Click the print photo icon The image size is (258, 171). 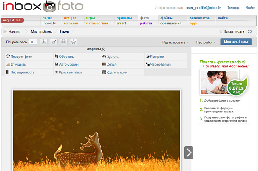coord(64,42)
